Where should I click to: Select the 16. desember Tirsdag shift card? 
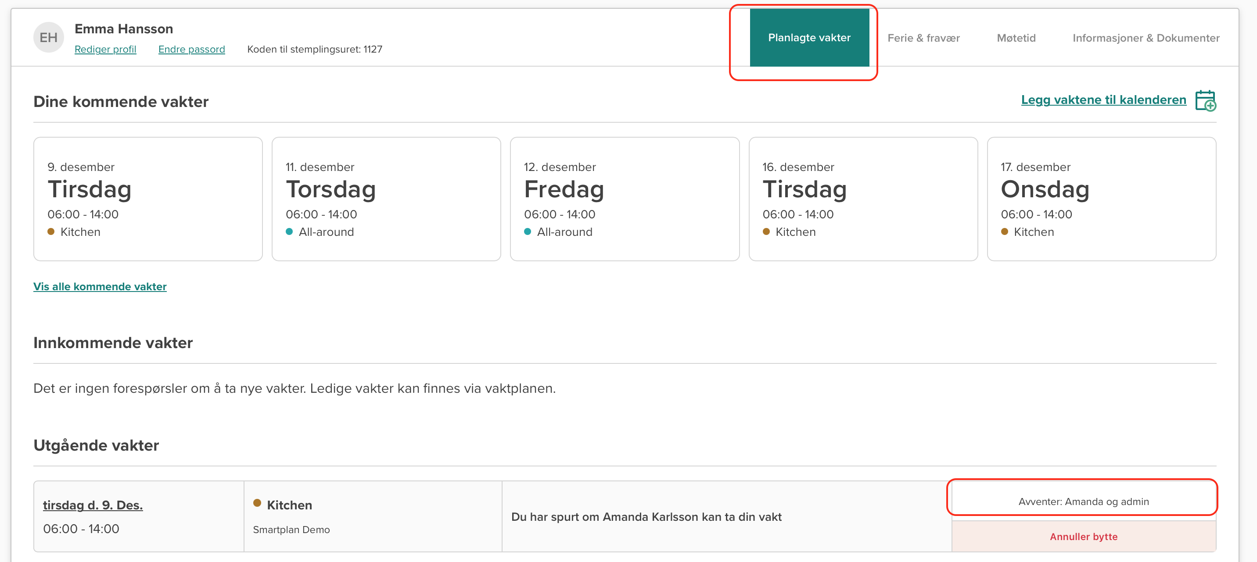click(x=863, y=199)
